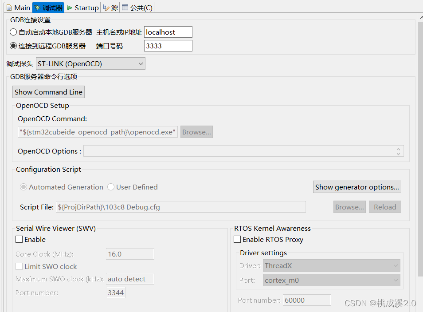Click the Main tab document icon
423x312 pixels.
click(x=9, y=8)
